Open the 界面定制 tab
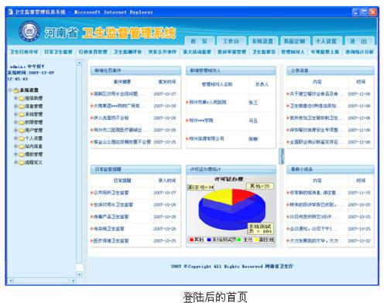 pyautogui.click(x=295, y=41)
